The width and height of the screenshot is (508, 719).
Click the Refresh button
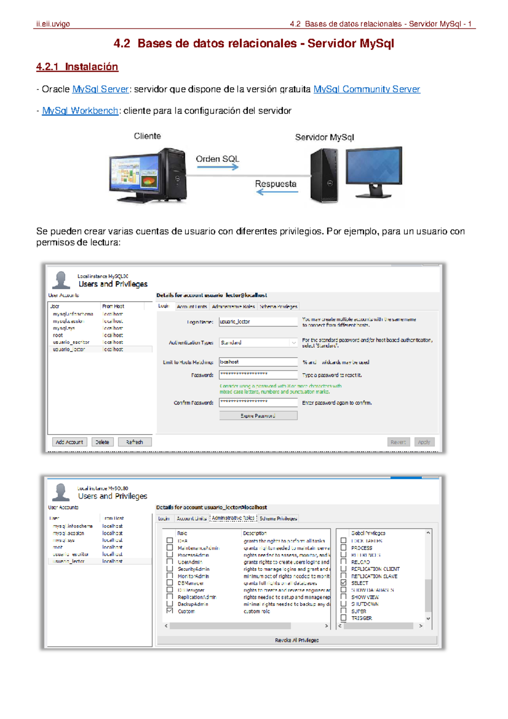[135, 442]
